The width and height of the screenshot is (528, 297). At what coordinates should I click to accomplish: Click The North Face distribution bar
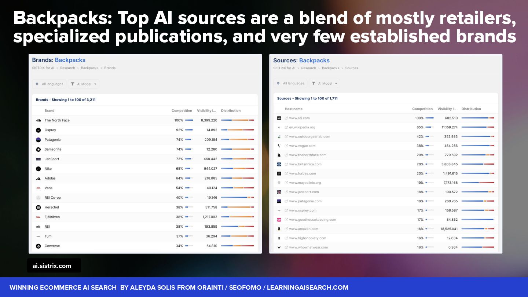pyautogui.click(x=238, y=120)
